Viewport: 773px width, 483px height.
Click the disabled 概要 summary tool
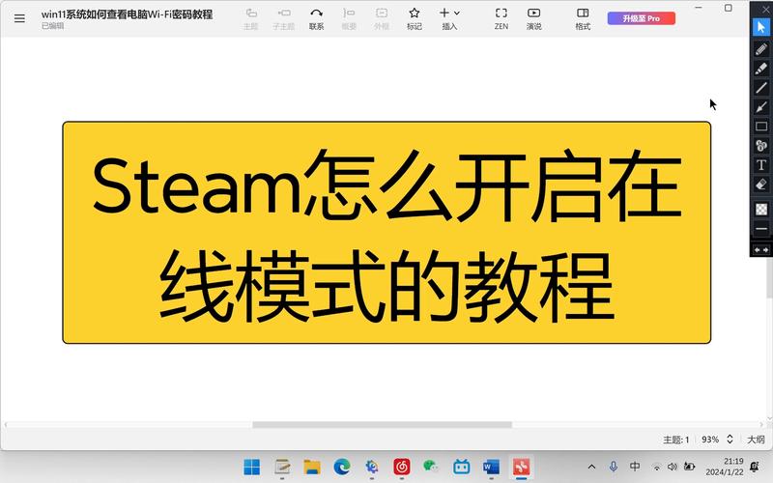click(349, 18)
